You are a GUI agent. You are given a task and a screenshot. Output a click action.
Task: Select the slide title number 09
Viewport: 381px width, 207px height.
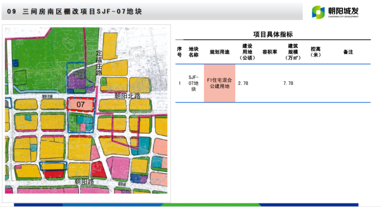[11, 11]
